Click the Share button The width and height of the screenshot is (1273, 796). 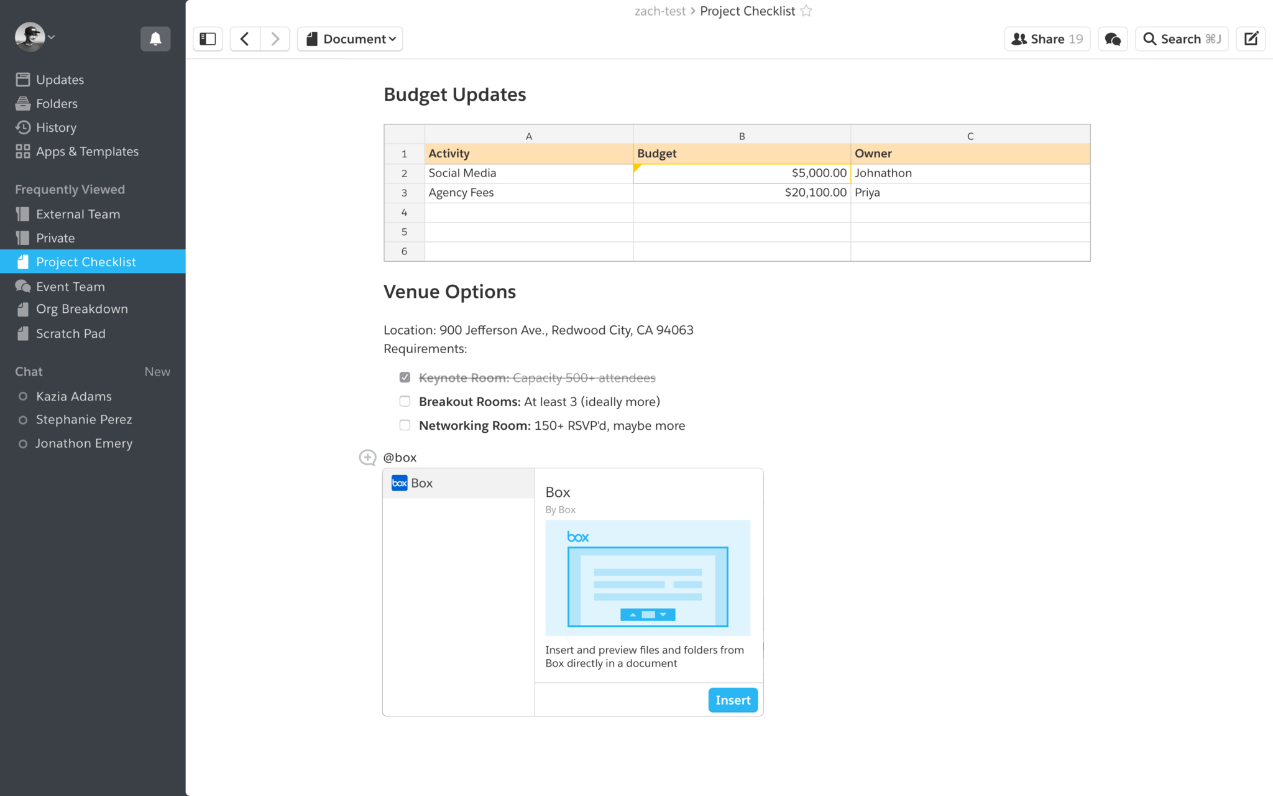click(x=1047, y=39)
